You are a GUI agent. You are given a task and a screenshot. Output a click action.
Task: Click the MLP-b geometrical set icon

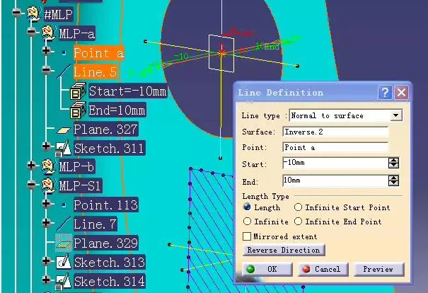pos(48,167)
